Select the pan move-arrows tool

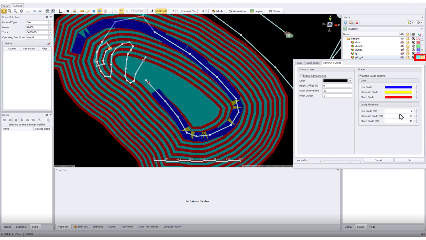pos(27,11)
